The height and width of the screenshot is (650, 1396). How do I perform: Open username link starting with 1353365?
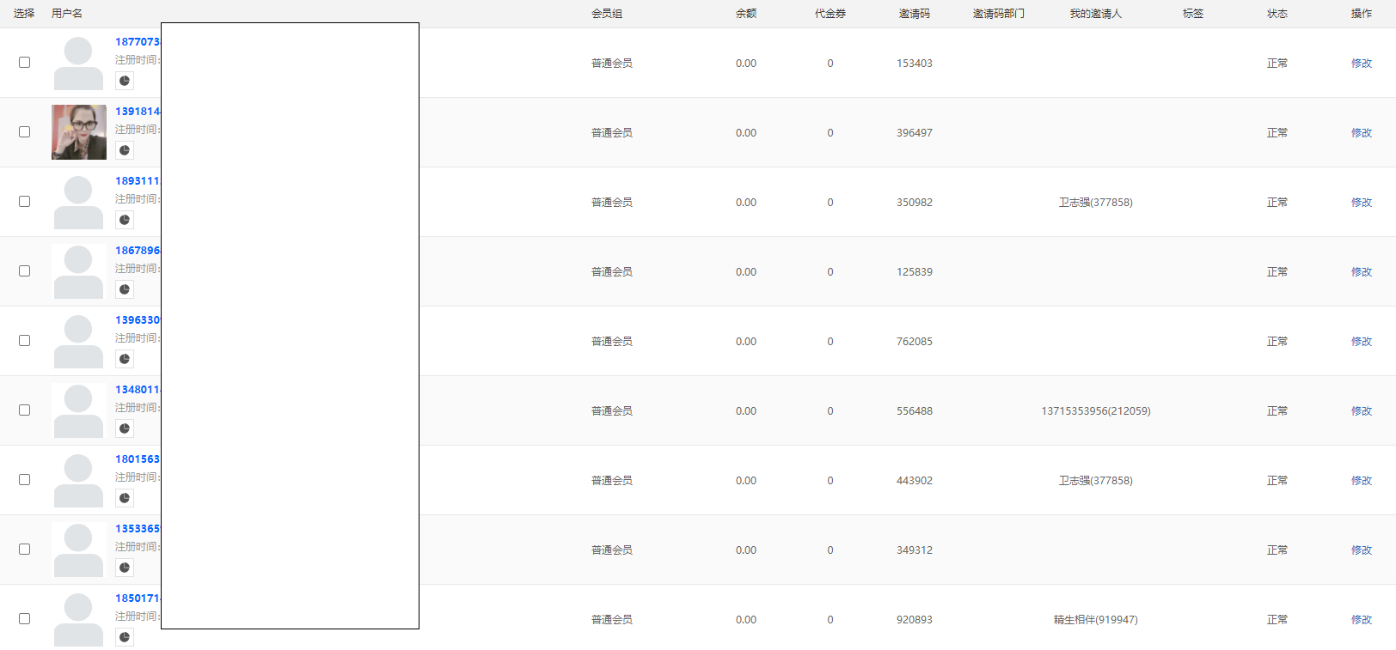point(138,529)
